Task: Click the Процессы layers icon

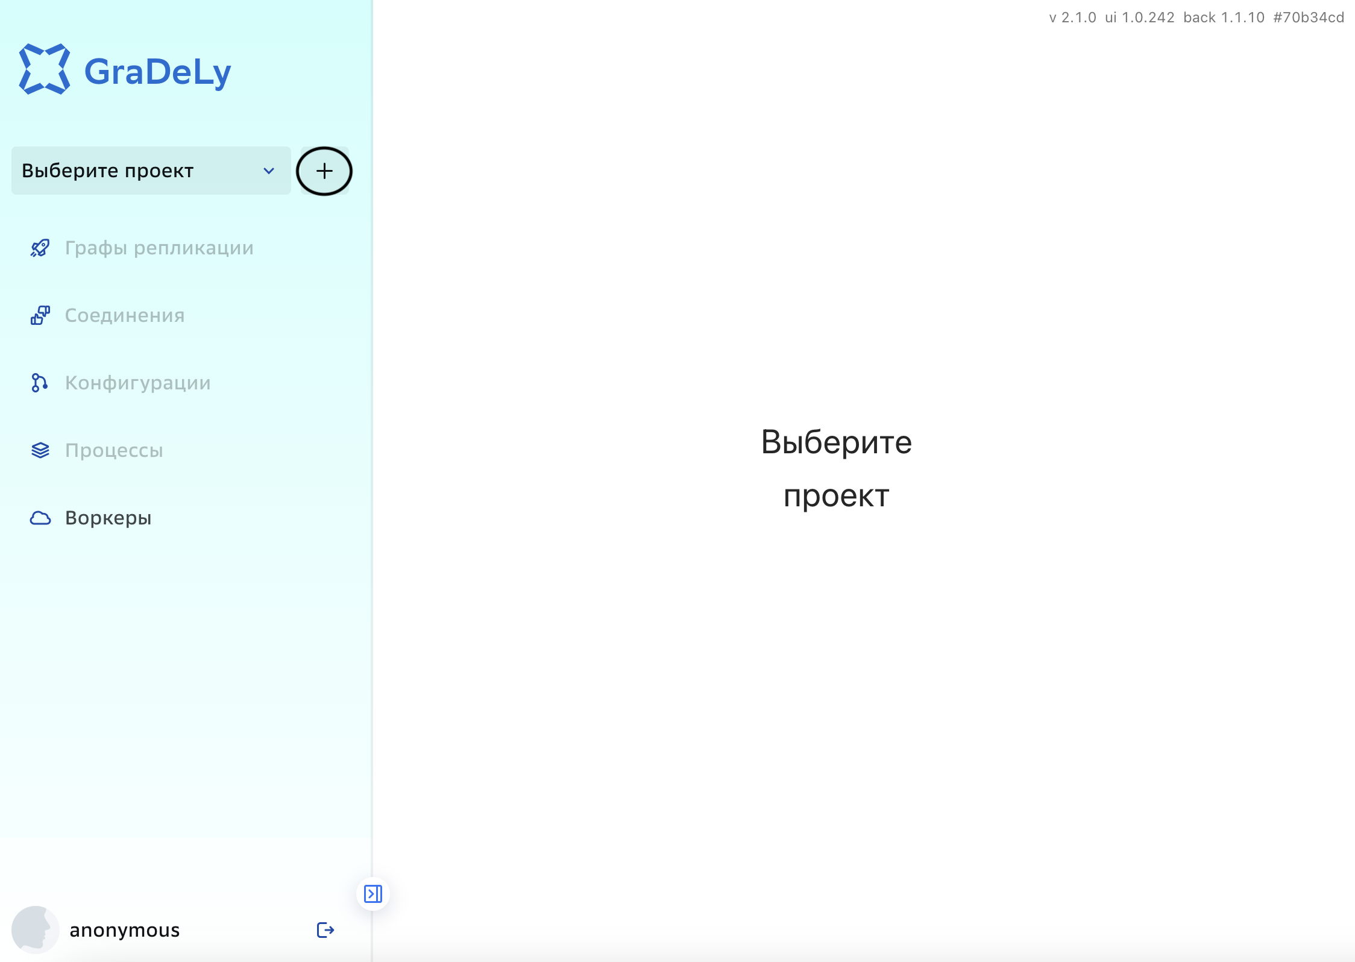Action: click(40, 450)
